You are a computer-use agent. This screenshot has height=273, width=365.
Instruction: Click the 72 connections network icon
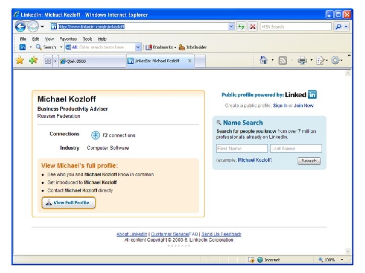pyautogui.click(x=95, y=135)
